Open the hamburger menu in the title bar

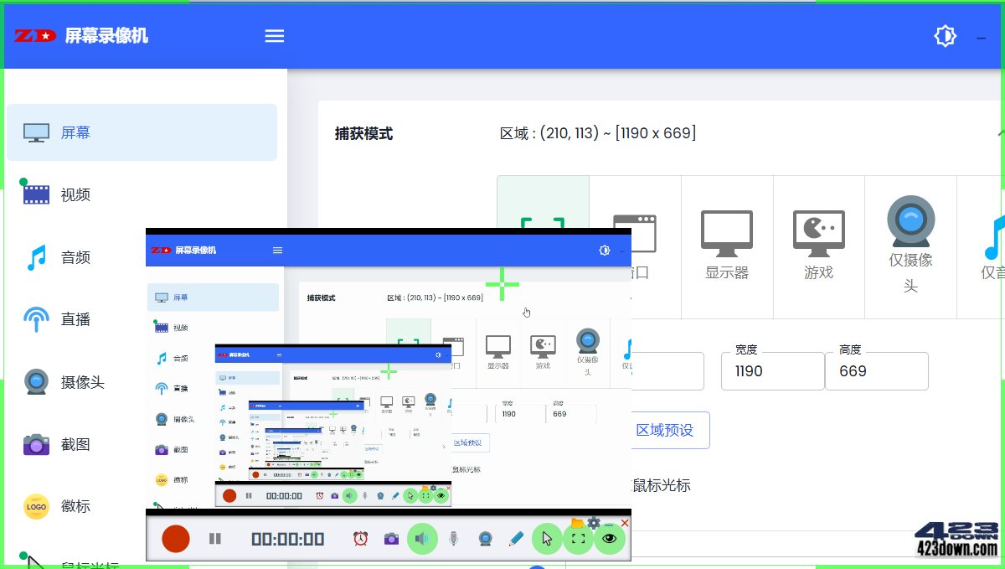[274, 35]
